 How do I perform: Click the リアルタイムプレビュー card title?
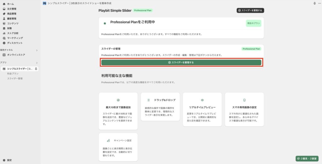(x=202, y=107)
